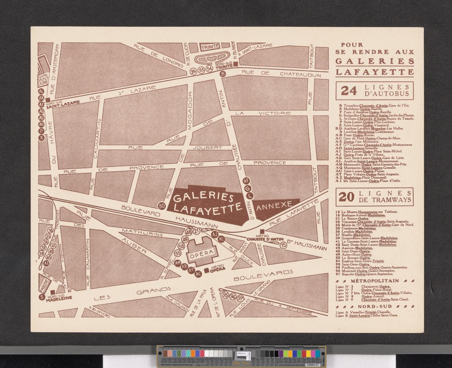452x368 pixels.
Task: Click the Métropolitain section heading
Action: [x=374, y=281]
